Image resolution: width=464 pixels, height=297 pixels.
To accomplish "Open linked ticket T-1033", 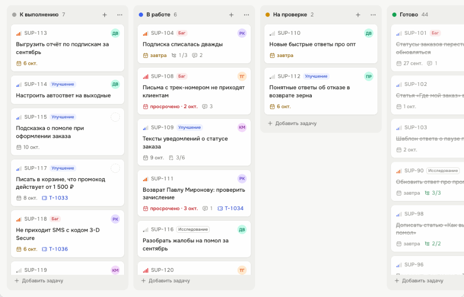I will click(55, 198).
